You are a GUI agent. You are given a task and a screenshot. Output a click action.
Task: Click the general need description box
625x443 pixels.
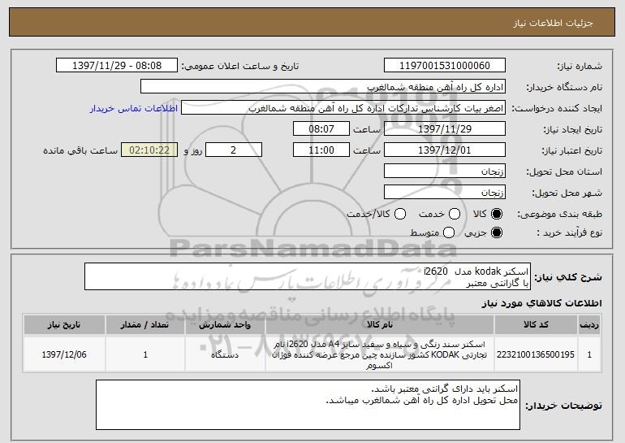(308, 276)
